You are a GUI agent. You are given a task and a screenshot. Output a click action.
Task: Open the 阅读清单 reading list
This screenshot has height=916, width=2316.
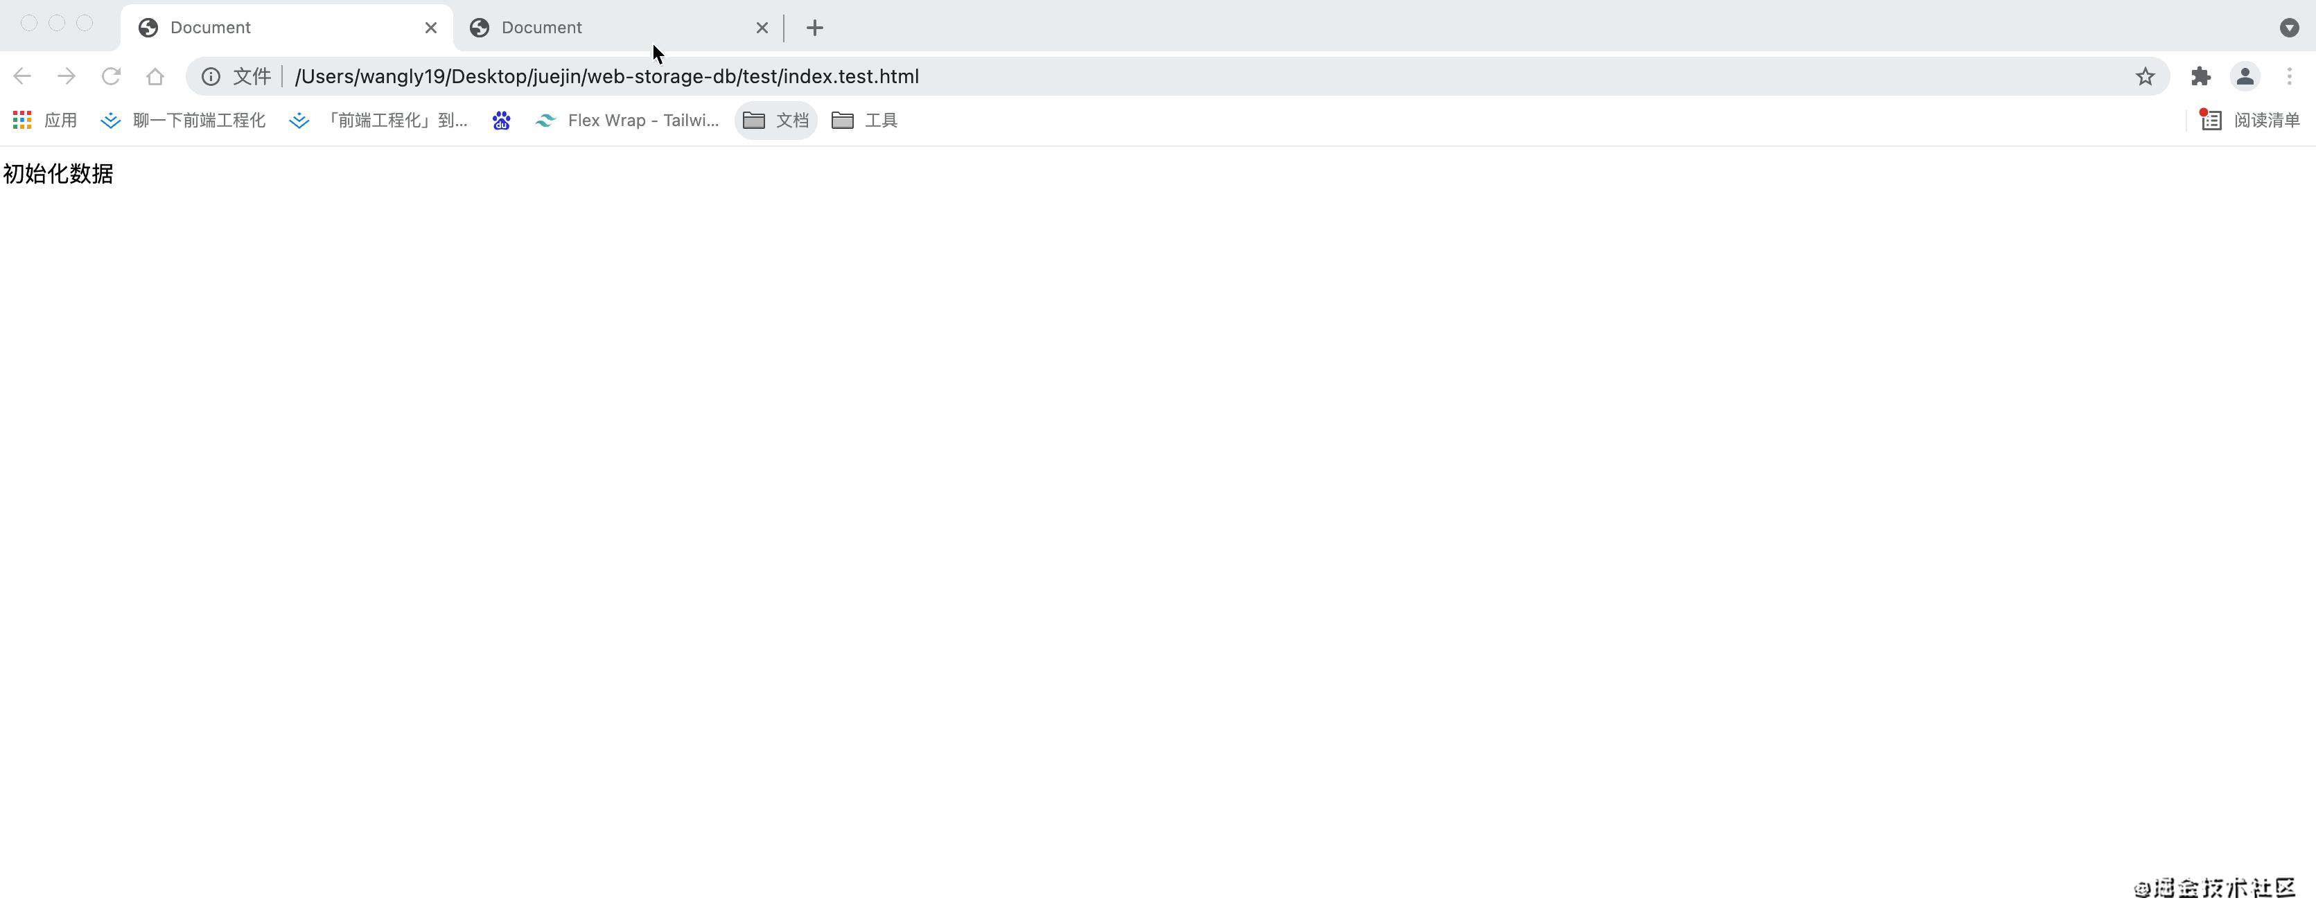coord(2249,121)
